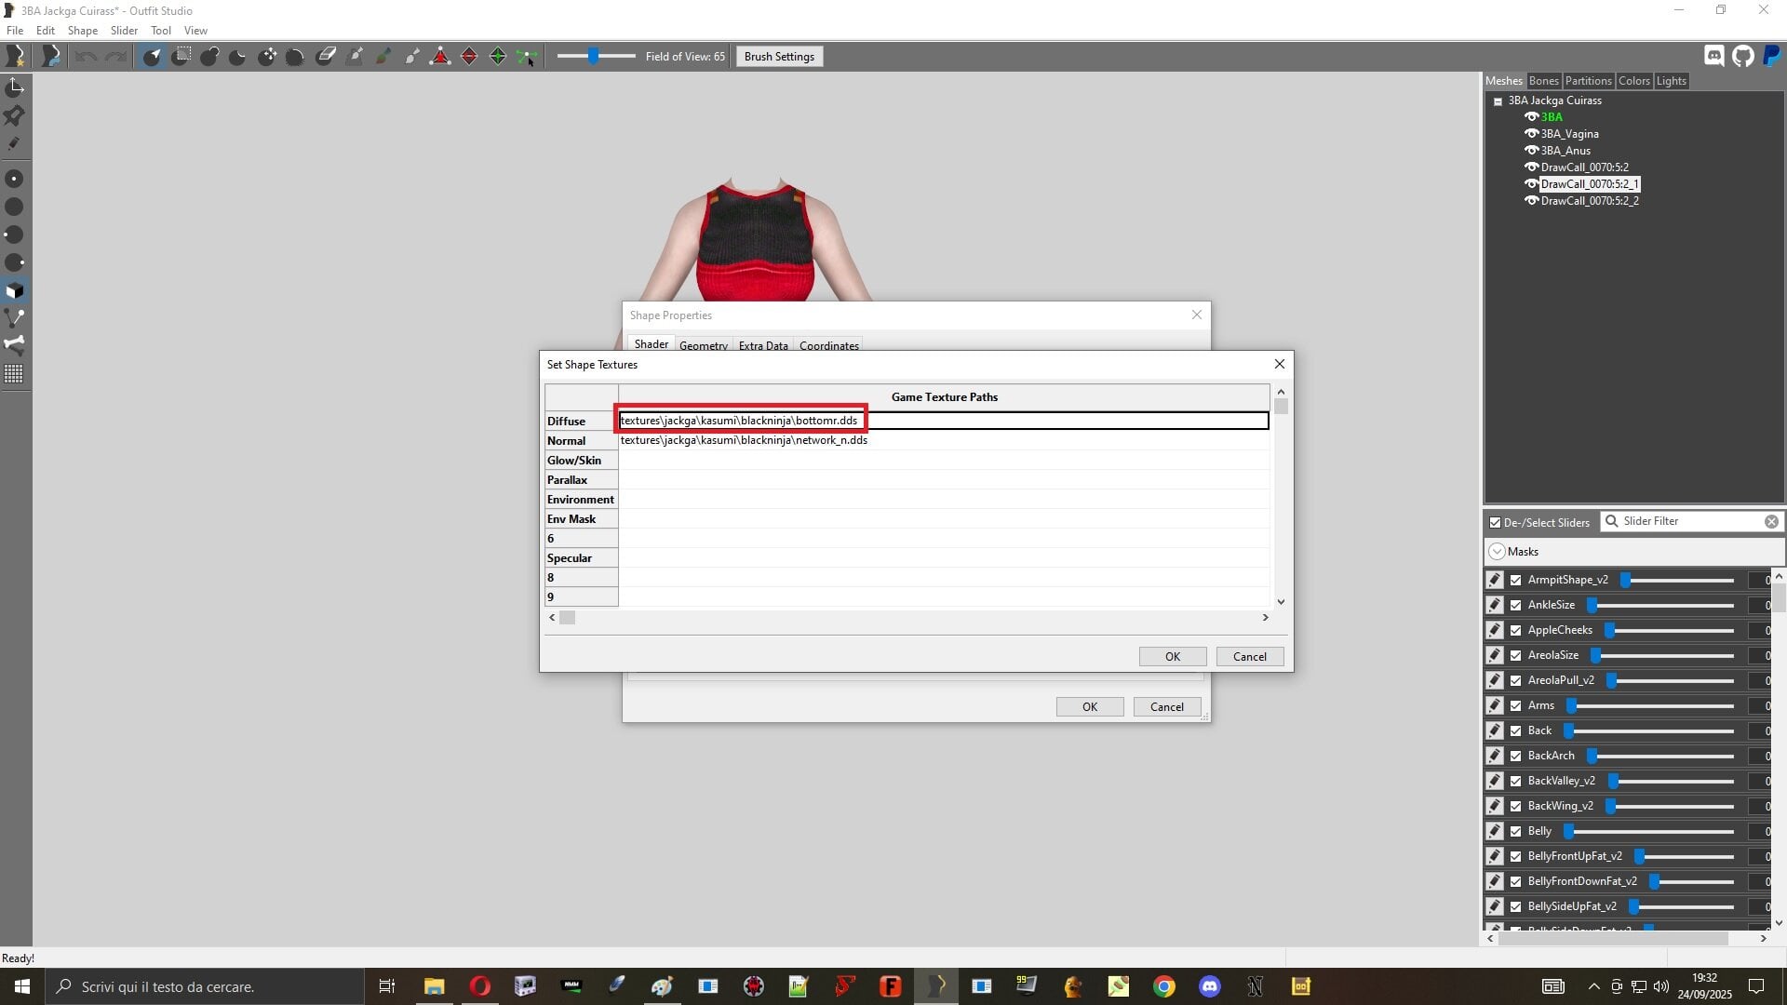Pick the Move Vertex tool
The image size is (1787, 1005).
click(x=527, y=57)
